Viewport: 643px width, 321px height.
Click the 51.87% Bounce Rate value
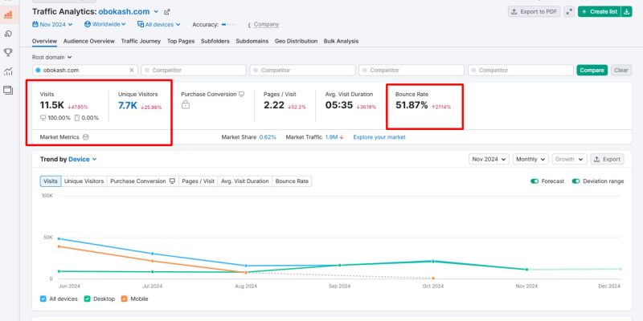pyautogui.click(x=412, y=105)
